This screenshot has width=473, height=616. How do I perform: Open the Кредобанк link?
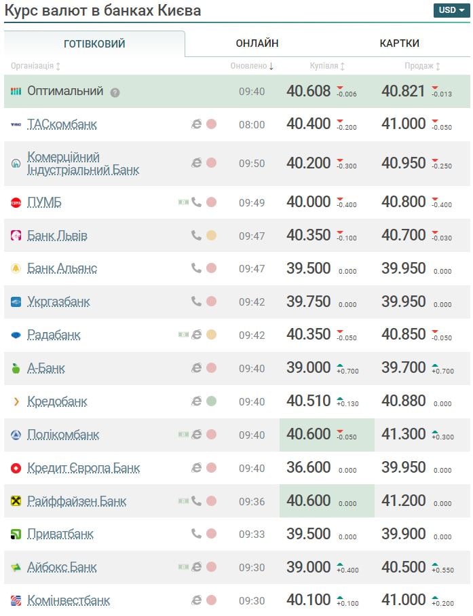[x=57, y=401]
